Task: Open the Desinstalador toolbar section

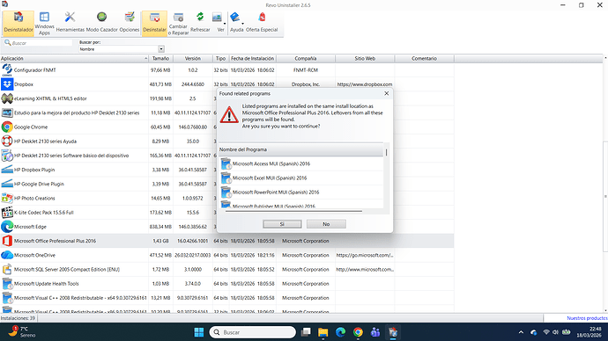Action: click(x=19, y=24)
